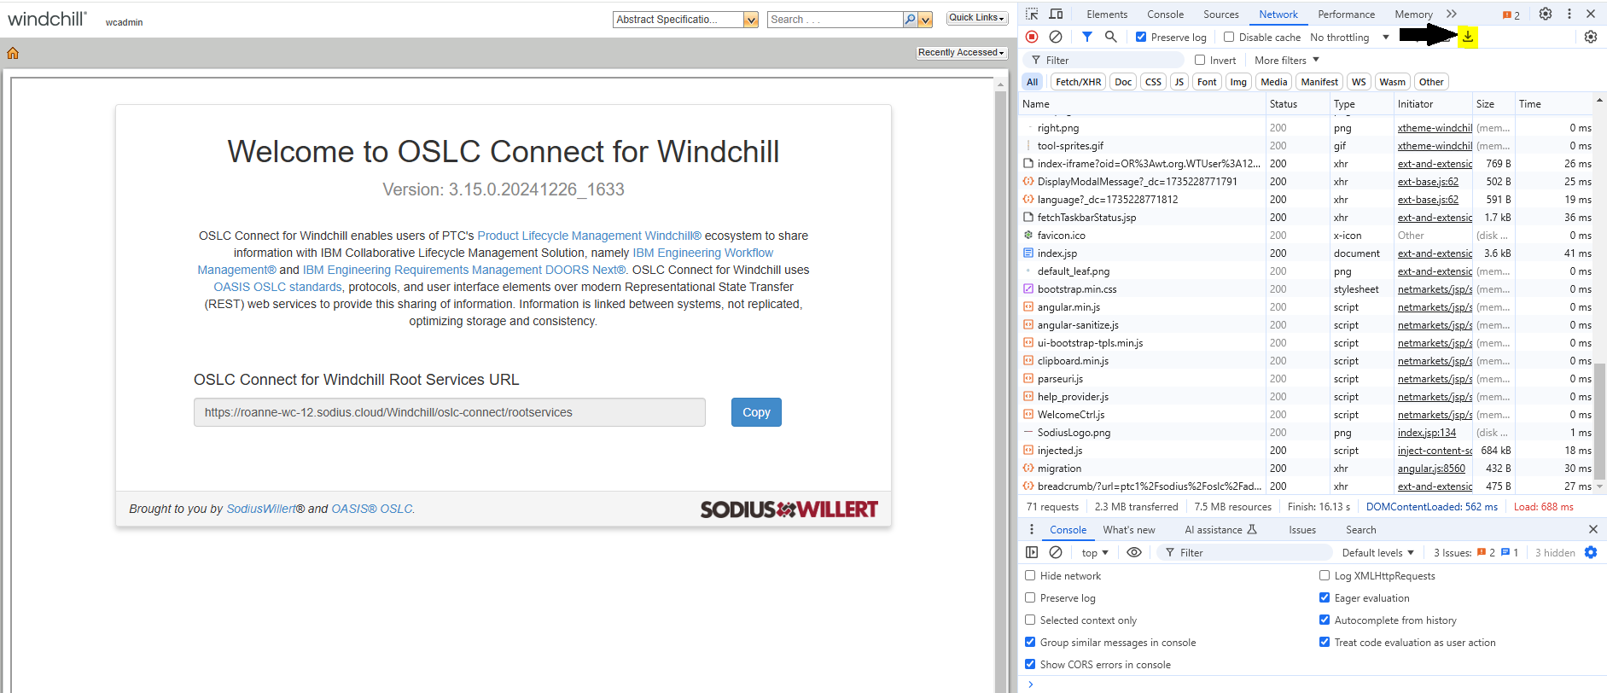The width and height of the screenshot is (1607, 693).
Task: Open network search with the magnifier icon
Action: tap(1110, 37)
